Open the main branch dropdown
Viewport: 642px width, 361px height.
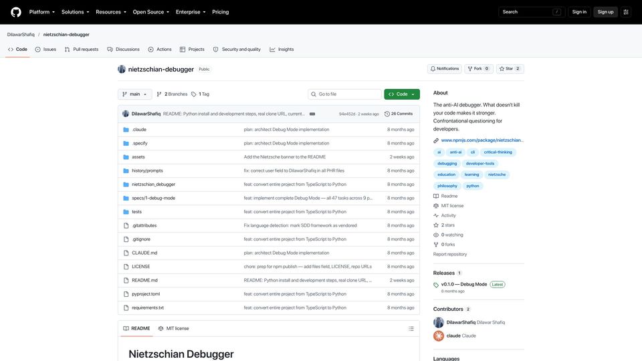pos(134,94)
